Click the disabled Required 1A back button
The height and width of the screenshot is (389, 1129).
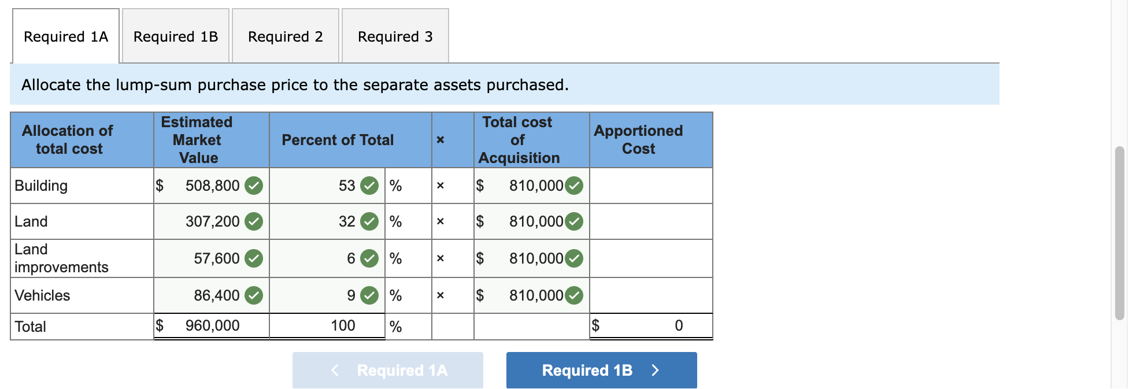[x=387, y=370]
